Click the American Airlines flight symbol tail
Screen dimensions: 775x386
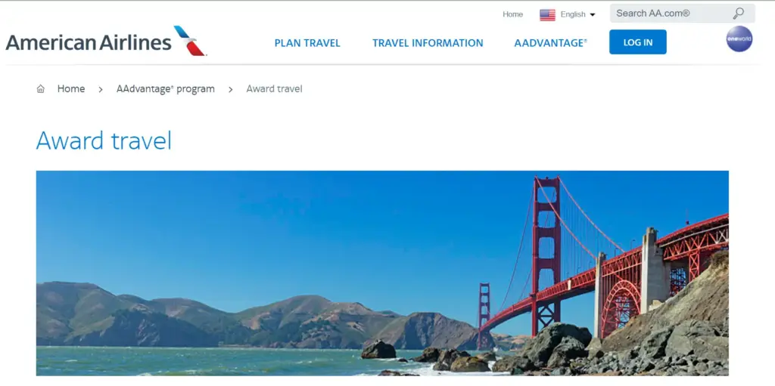(x=190, y=41)
